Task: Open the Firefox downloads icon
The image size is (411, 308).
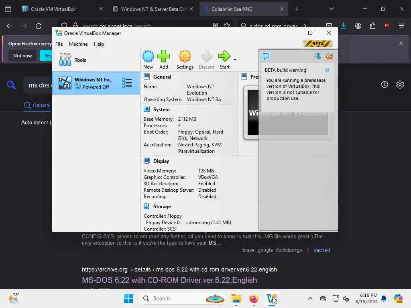Action: coord(344,26)
